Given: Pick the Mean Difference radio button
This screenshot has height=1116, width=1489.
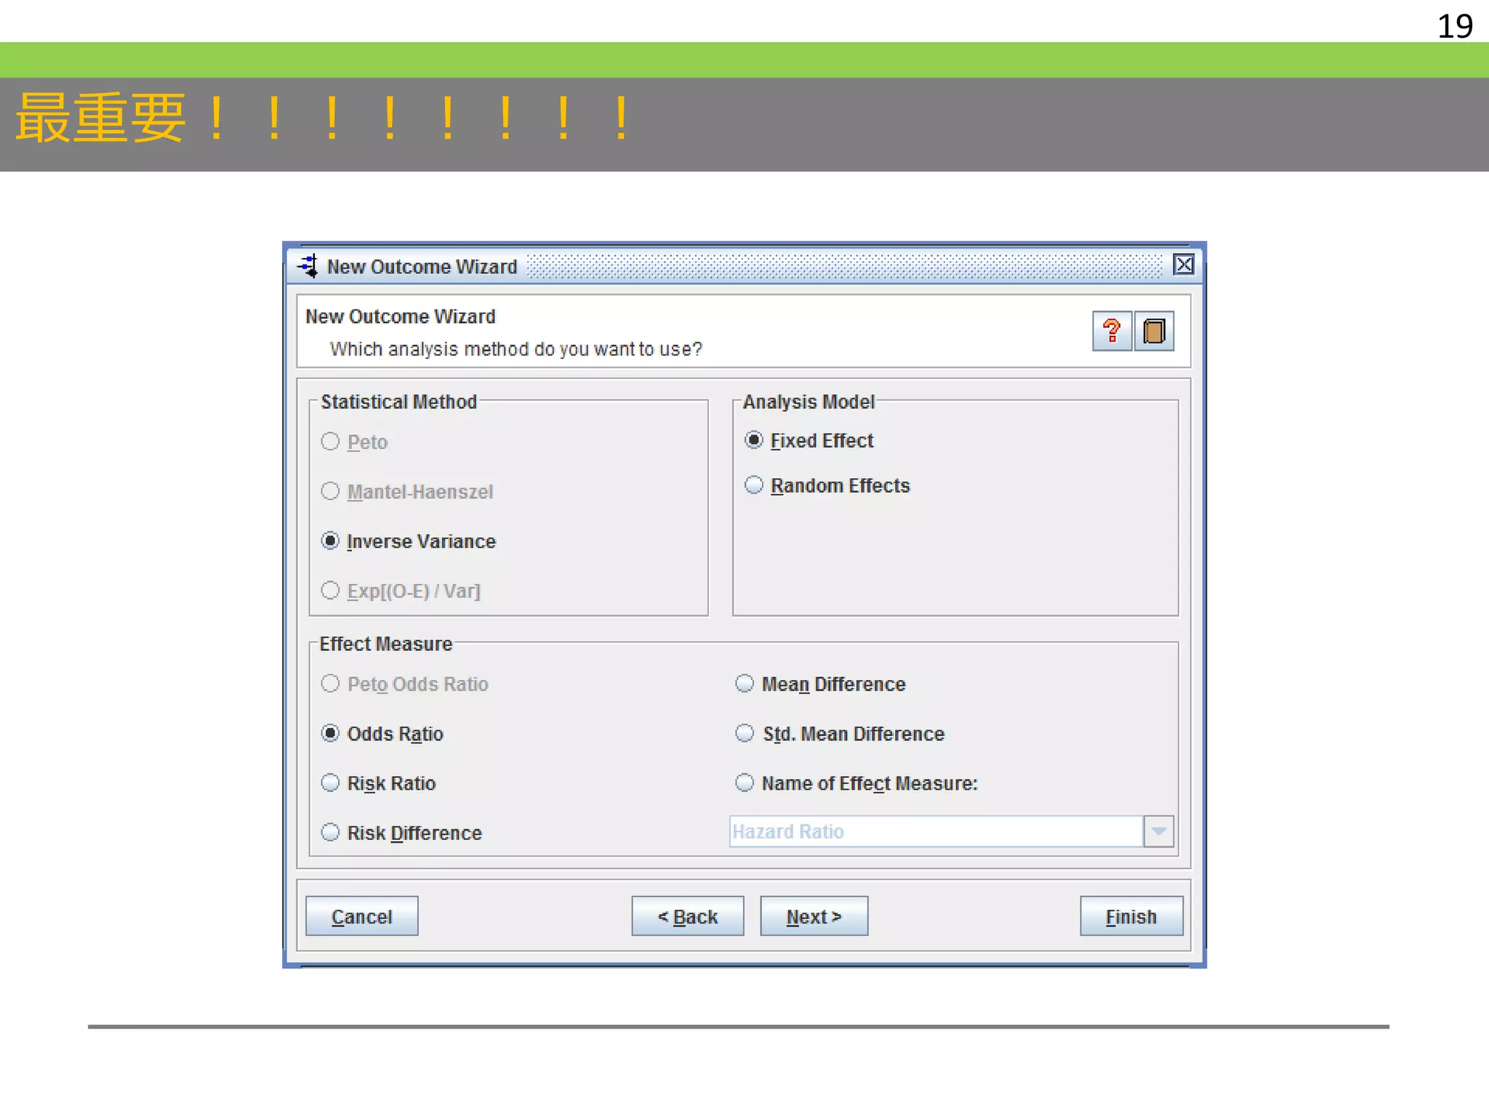Looking at the screenshot, I should coord(744,684).
